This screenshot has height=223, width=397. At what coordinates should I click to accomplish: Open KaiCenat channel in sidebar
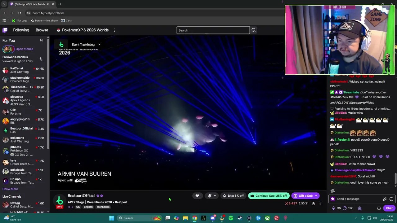(x=23, y=70)
